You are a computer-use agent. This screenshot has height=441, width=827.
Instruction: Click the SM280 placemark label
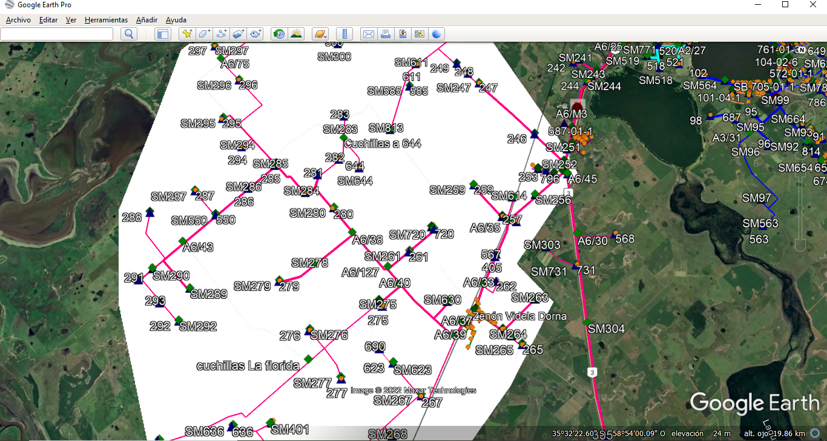tap(308, 213)
